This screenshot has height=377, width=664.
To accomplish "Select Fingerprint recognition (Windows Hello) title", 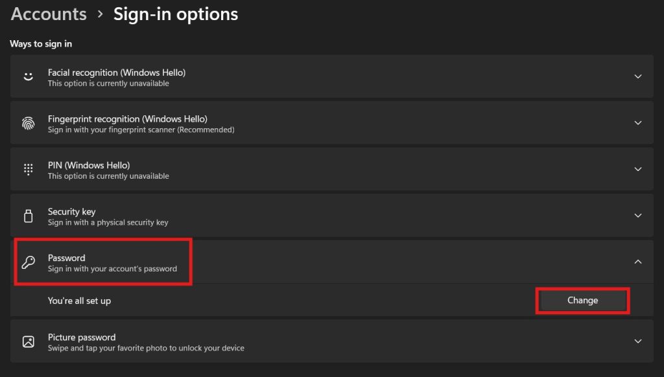I will coord(128,119).
